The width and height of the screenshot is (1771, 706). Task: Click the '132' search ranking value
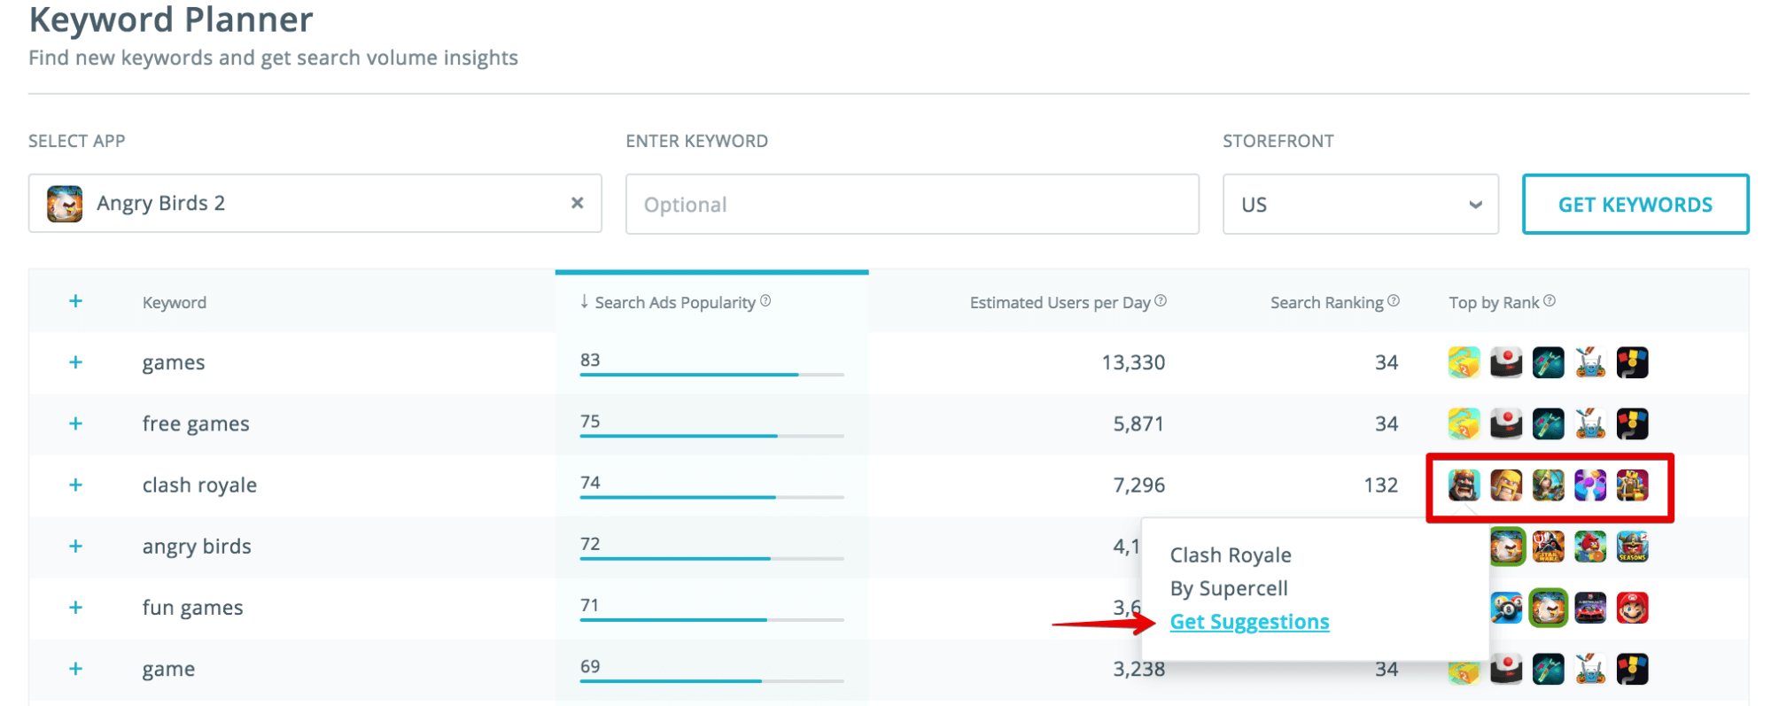[x=1381, y=485]
